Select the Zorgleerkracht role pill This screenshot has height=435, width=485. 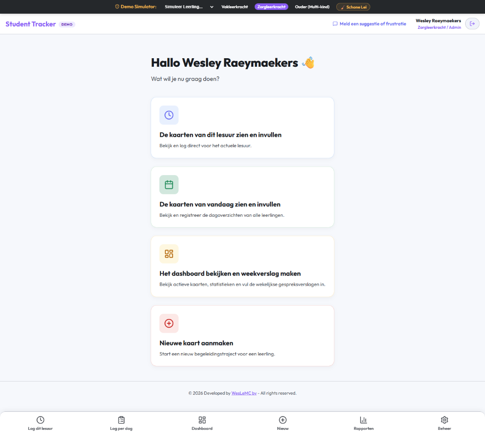click(271, 7)
